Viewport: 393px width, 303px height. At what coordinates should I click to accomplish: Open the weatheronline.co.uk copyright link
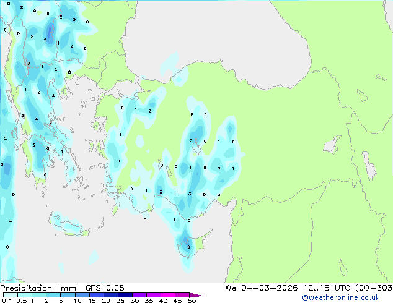tap(341, 297)
